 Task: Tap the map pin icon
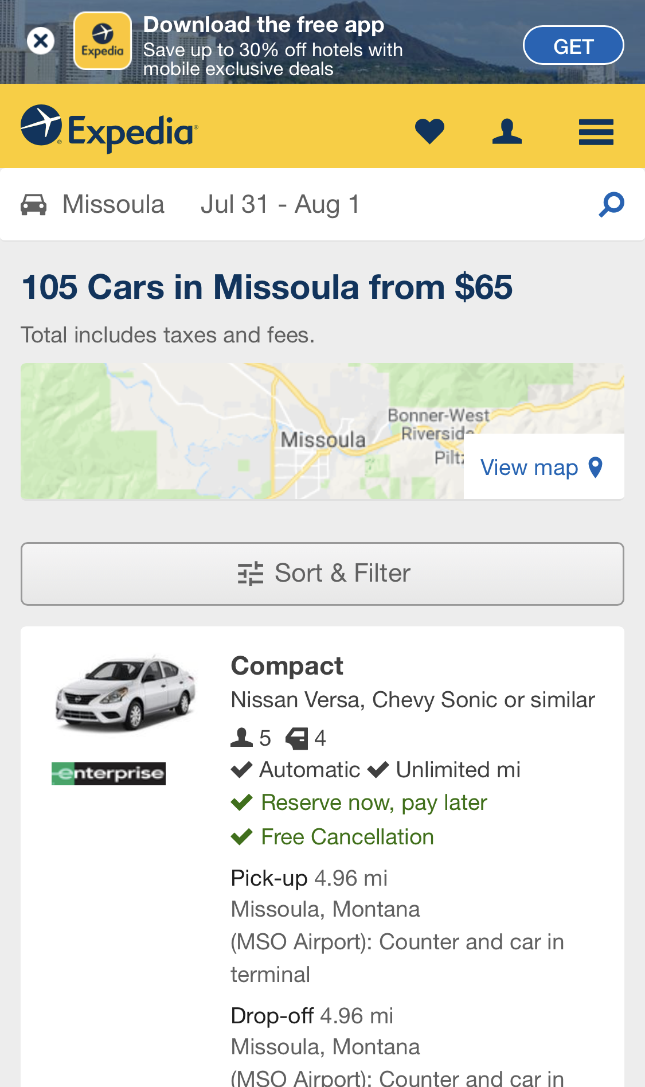tap(596, 467)
